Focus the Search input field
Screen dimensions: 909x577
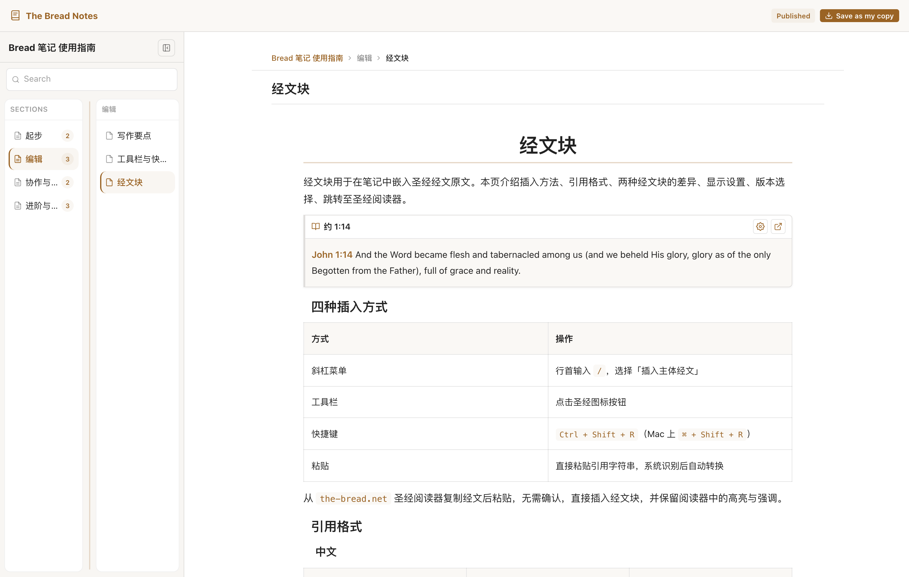92,79
